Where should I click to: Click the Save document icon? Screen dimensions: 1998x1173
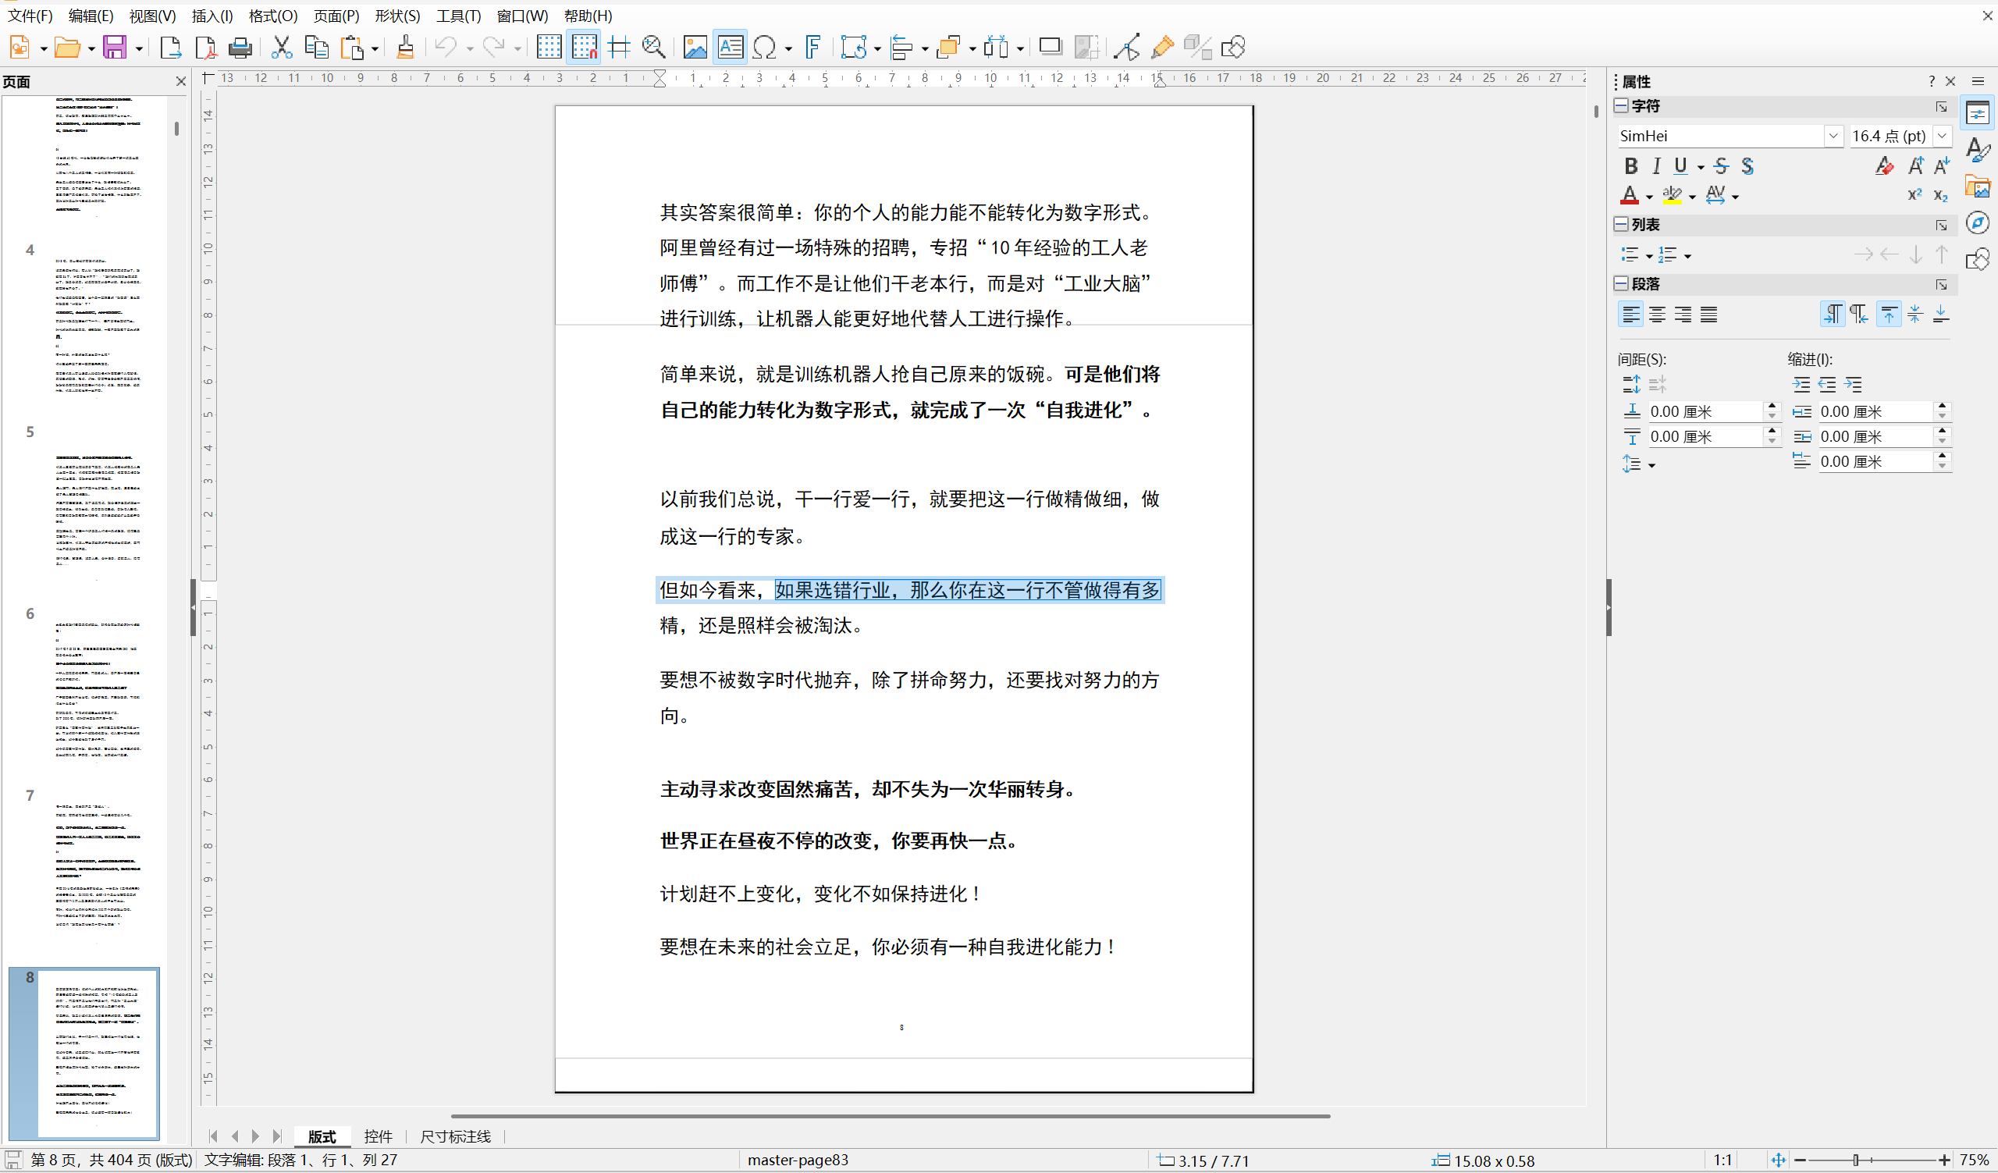114,48
